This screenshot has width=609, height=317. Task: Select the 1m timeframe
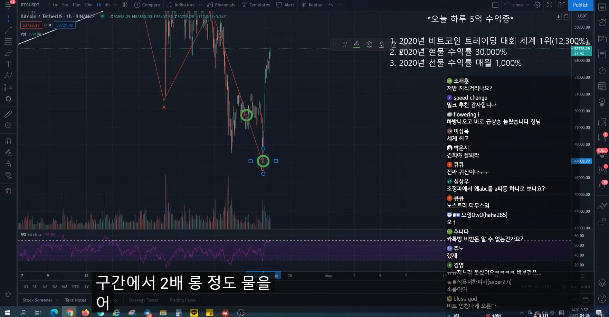coord(55,5)
